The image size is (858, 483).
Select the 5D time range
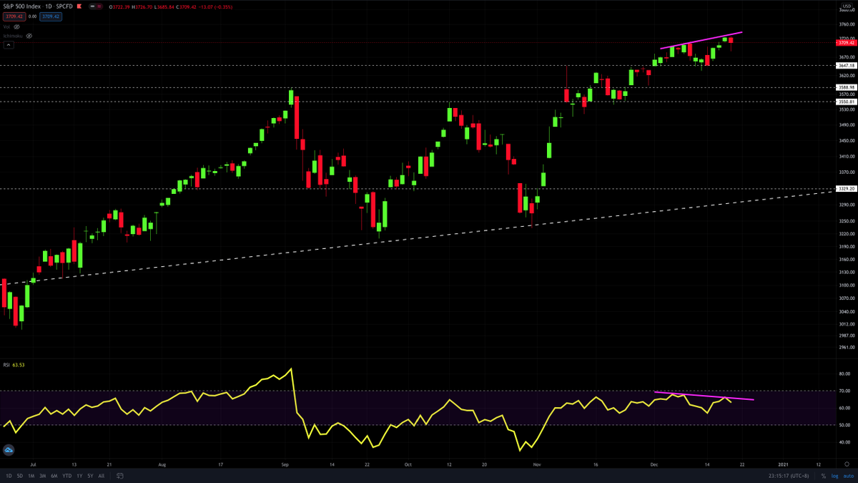(19, 476)
